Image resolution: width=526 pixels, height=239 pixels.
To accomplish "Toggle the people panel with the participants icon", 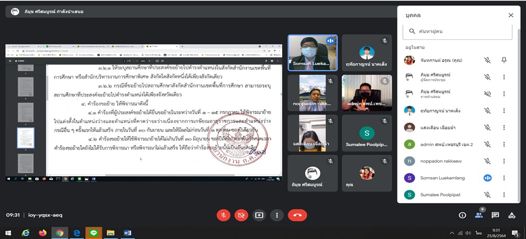I will pos(479,215).
